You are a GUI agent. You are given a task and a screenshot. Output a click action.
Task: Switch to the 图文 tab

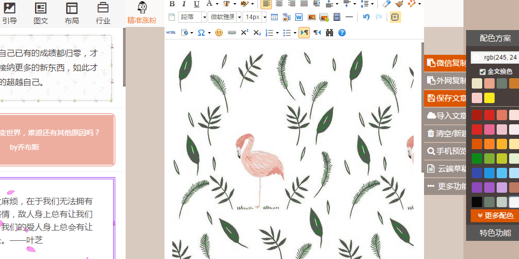tap(40, 13)
